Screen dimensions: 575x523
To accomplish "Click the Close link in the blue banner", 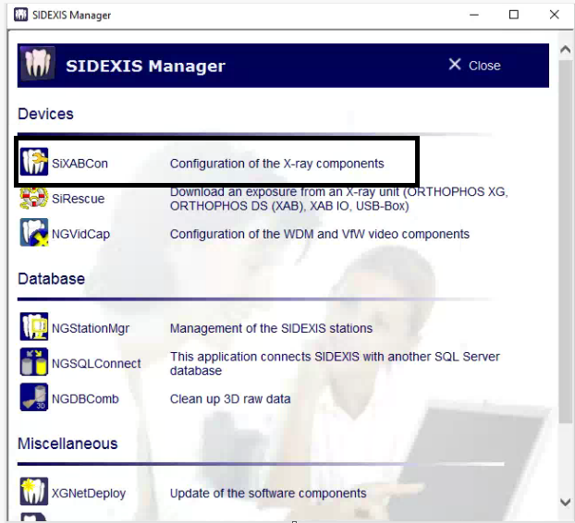I will coord(484,66).
